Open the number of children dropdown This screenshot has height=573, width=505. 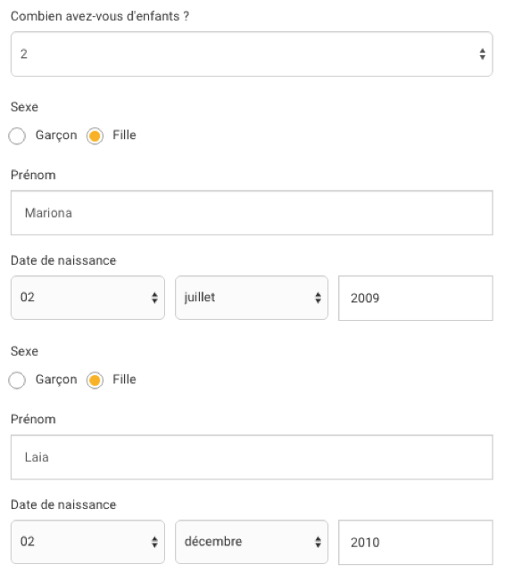point(252,54)
